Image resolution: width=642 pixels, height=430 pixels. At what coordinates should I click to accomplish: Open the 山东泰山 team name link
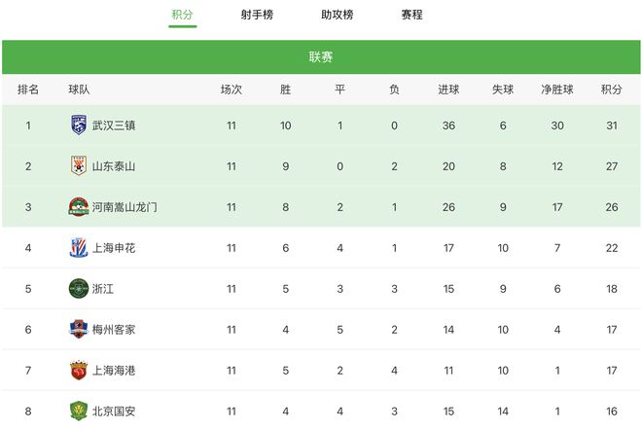click(x=114, y=166)
